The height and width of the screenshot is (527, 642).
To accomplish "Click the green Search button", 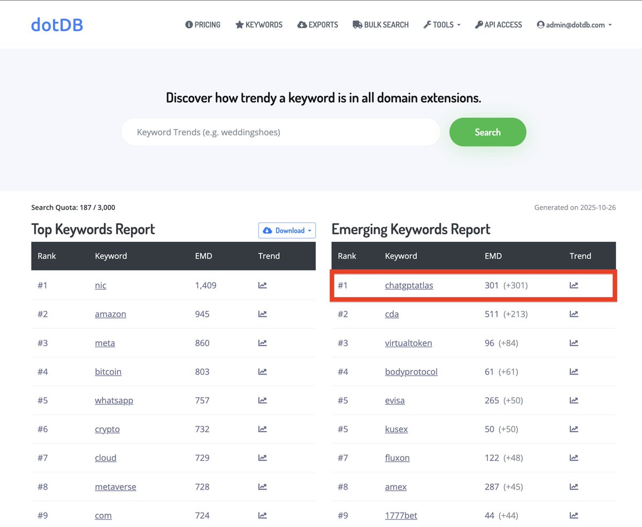I will coord(487,132).
